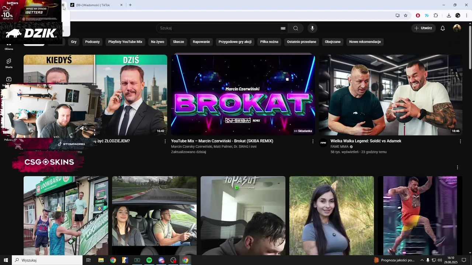Click the microphone icon in system tray
The width and height of the screenshot is (472, 265).
[428, 260]
